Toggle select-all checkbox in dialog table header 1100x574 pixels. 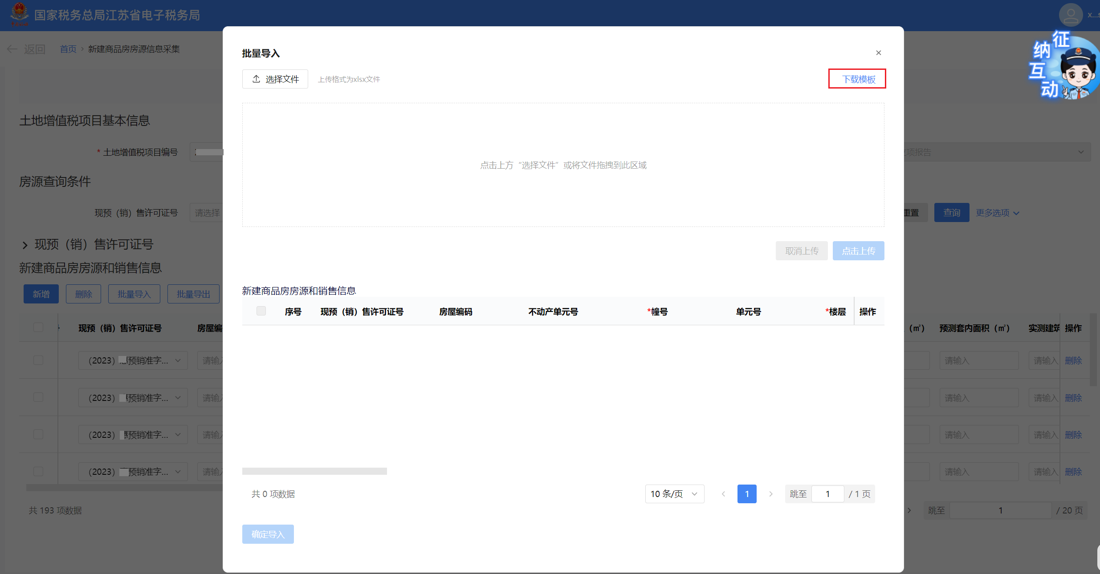(x=261, y=311)
